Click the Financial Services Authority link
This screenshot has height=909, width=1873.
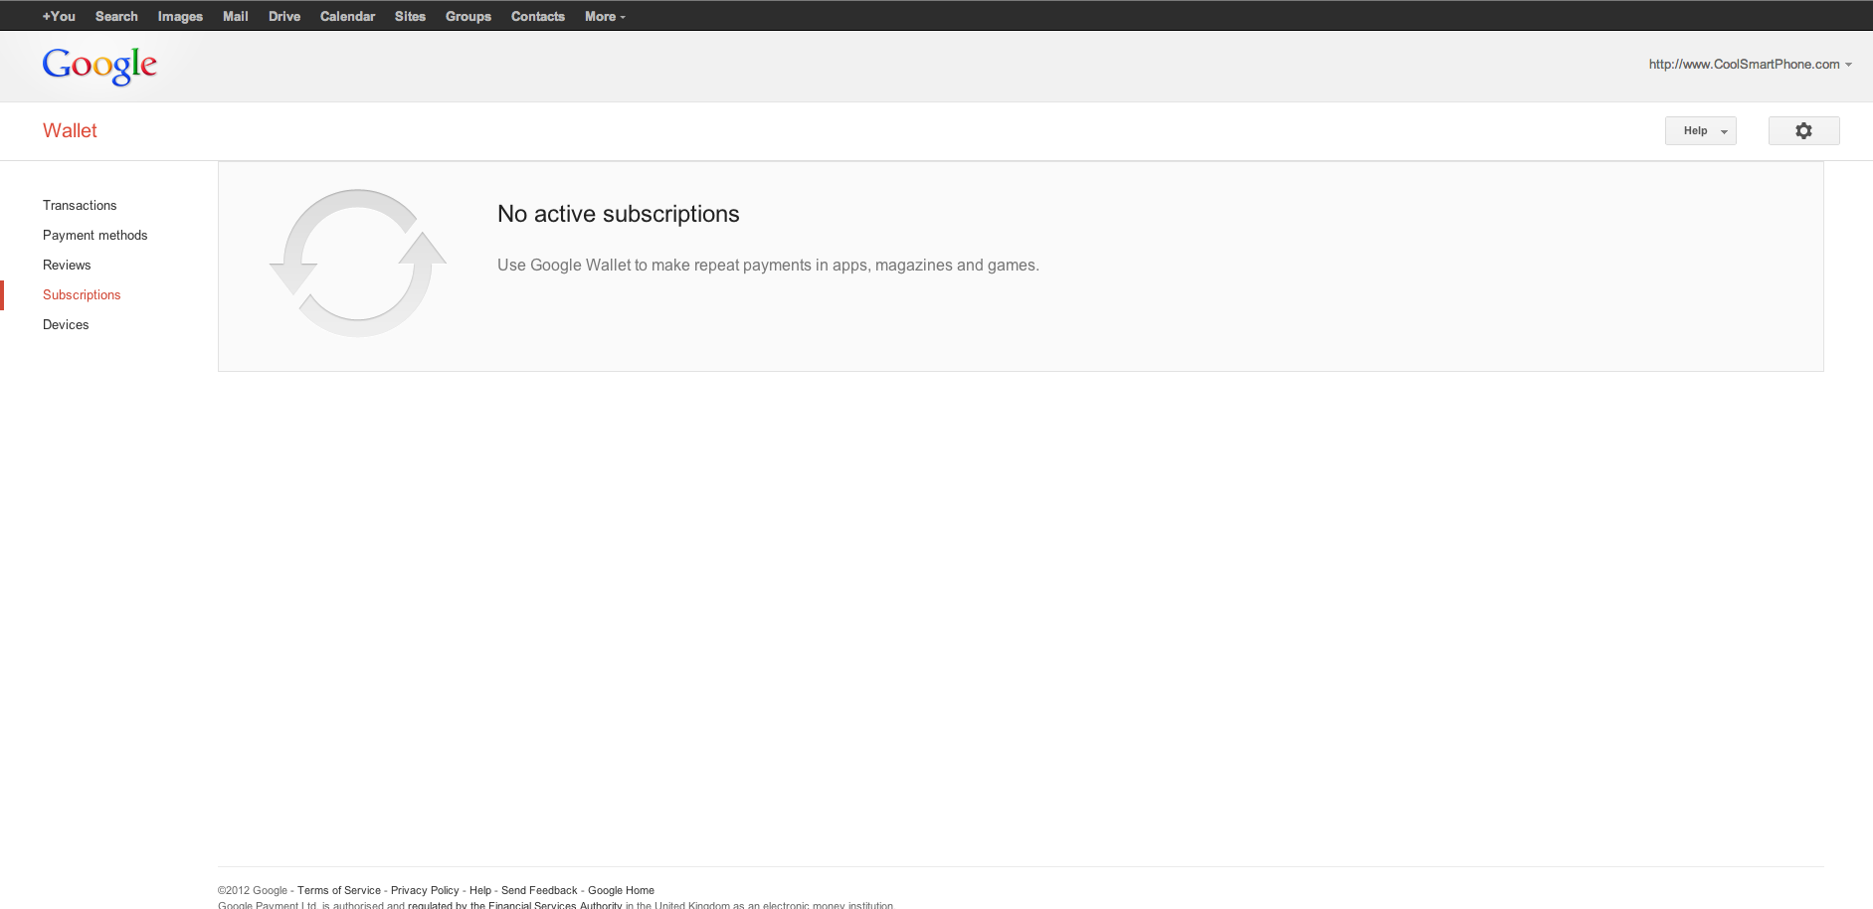pyautogui.click(x=514, y=904)
